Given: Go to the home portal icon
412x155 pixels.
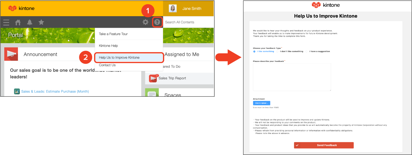Looking at the screenshot, I should coord(18,22).
